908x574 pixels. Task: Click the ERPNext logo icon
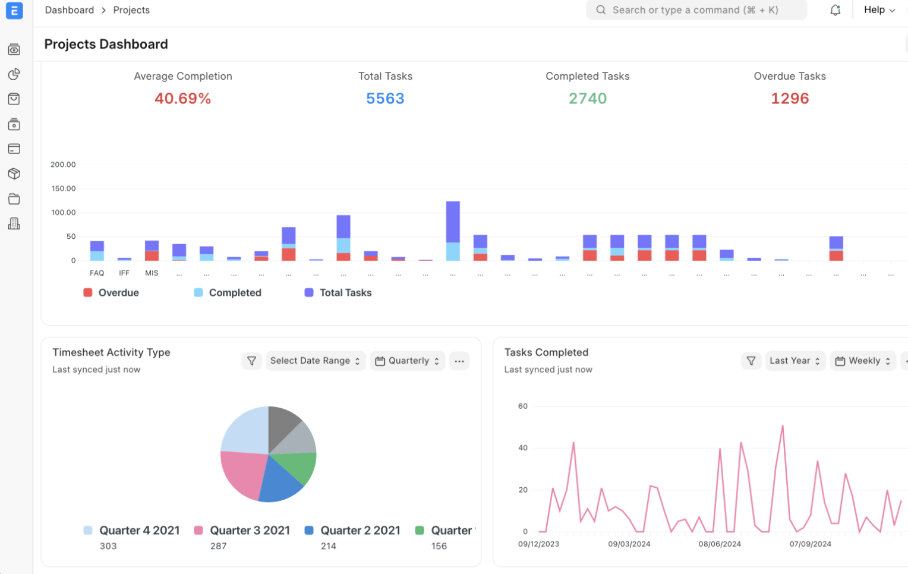[14, 10]
